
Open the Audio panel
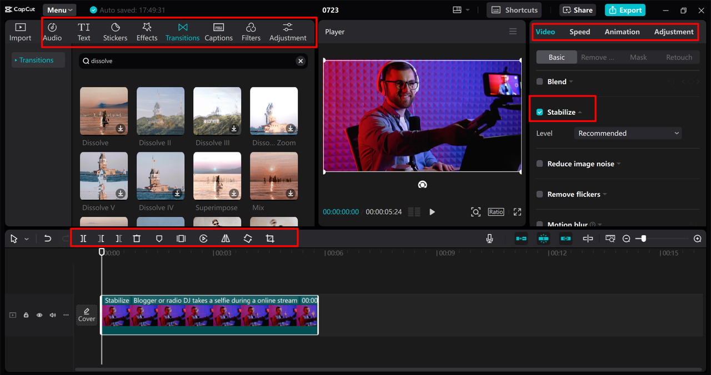(52, 32)
